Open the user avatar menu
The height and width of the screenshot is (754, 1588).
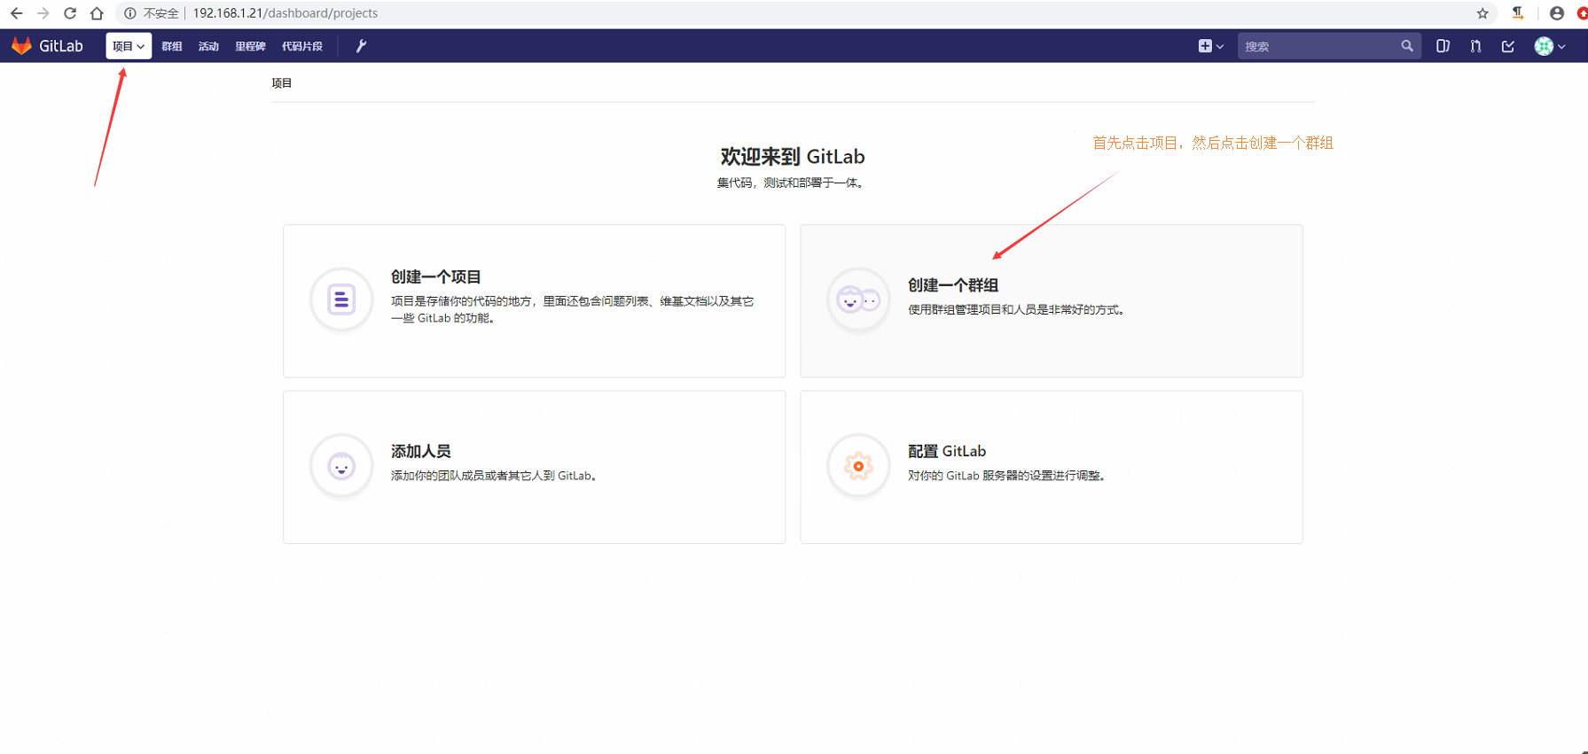1550,46
